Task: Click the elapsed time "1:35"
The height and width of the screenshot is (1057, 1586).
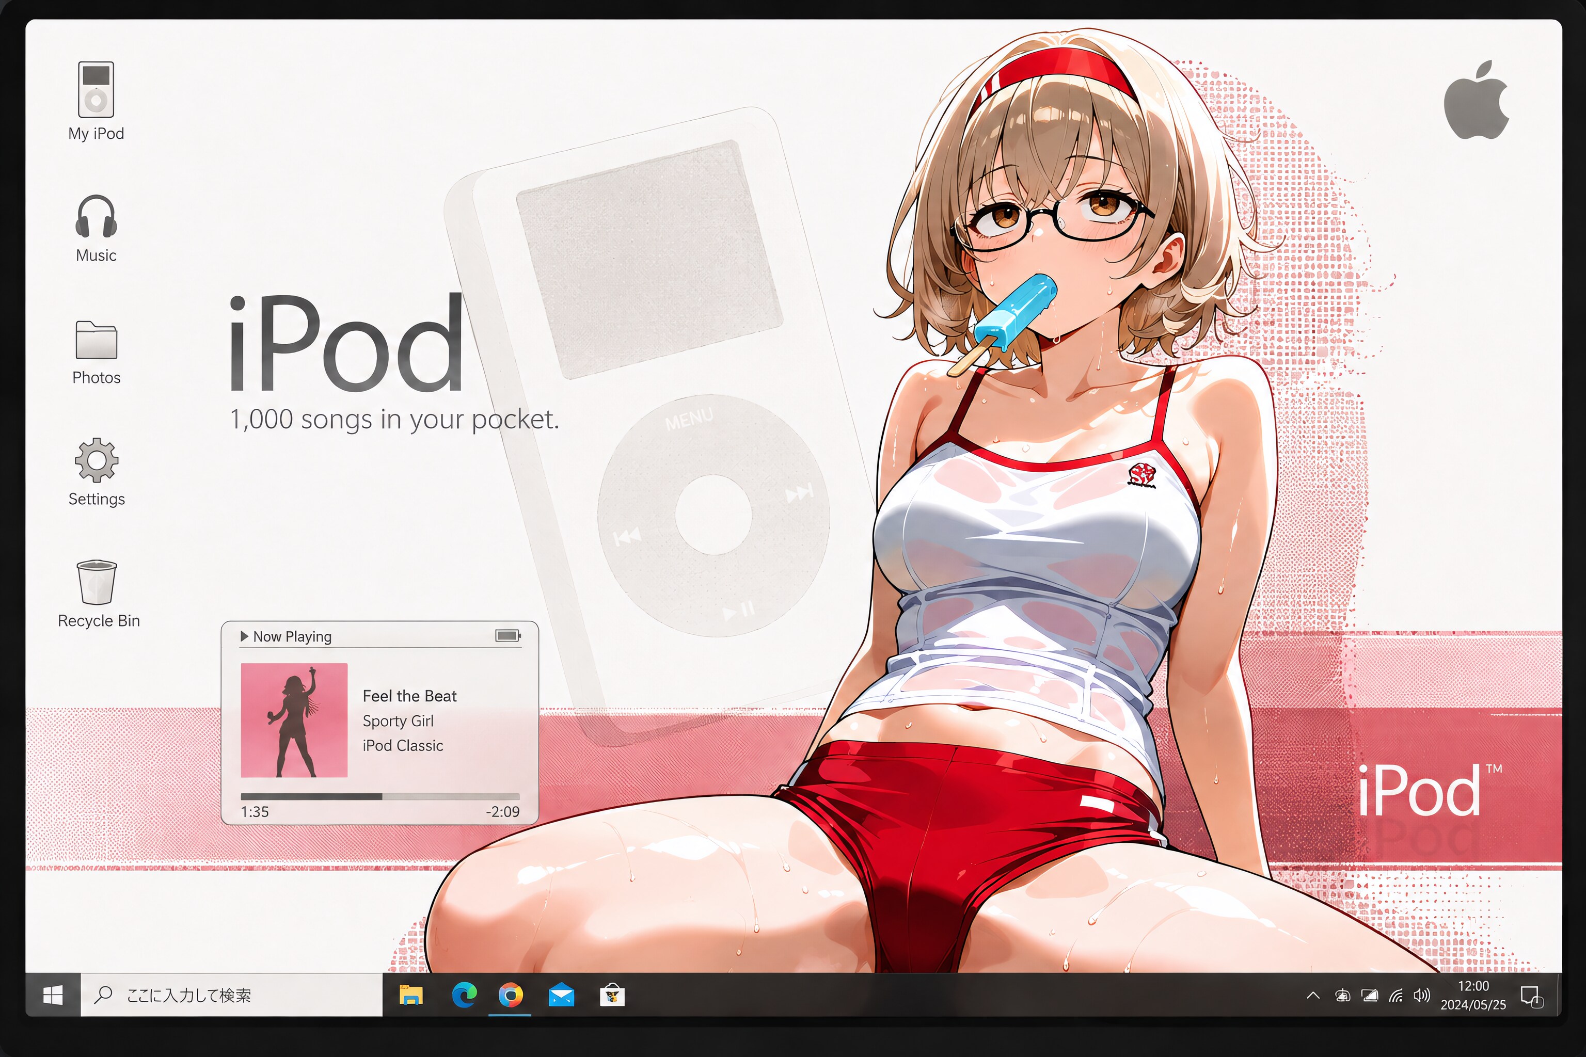Action: pyautogui.click(x=255, y=812)
